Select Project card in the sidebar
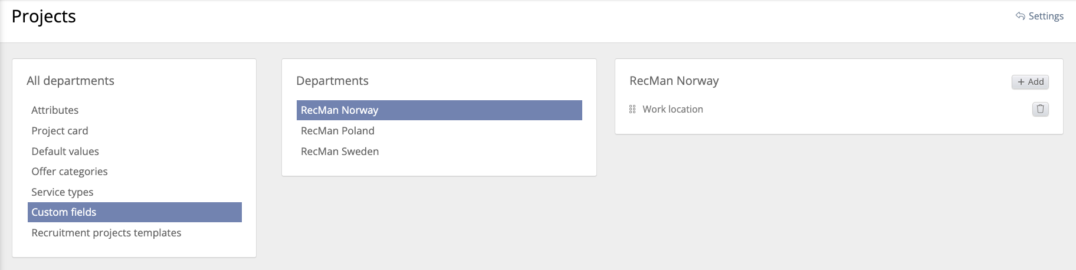The width and height of the screenshot is (1076, 270). pyautogui.click(x=60, y=131)
